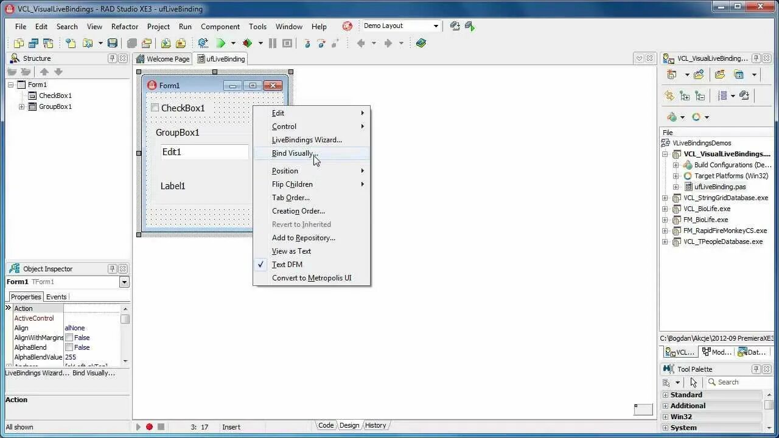This screenshot has width=779, height=438.
Task: Click LiveBindings Wizard link in Object Inspector
Action: [37, 373]
